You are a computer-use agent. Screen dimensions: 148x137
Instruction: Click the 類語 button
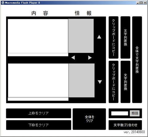click(135, 113)
